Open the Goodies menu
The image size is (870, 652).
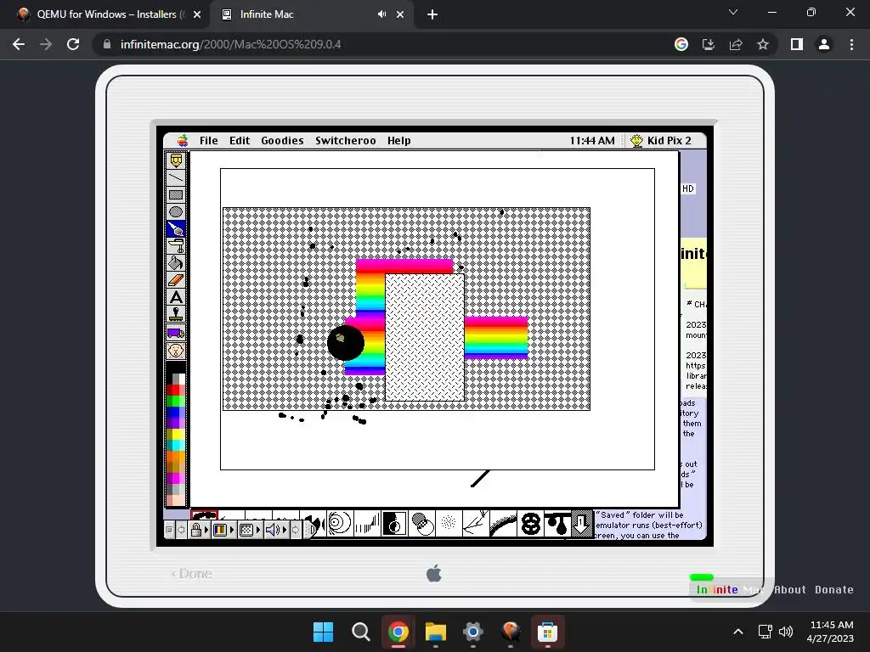click(282, 141)
